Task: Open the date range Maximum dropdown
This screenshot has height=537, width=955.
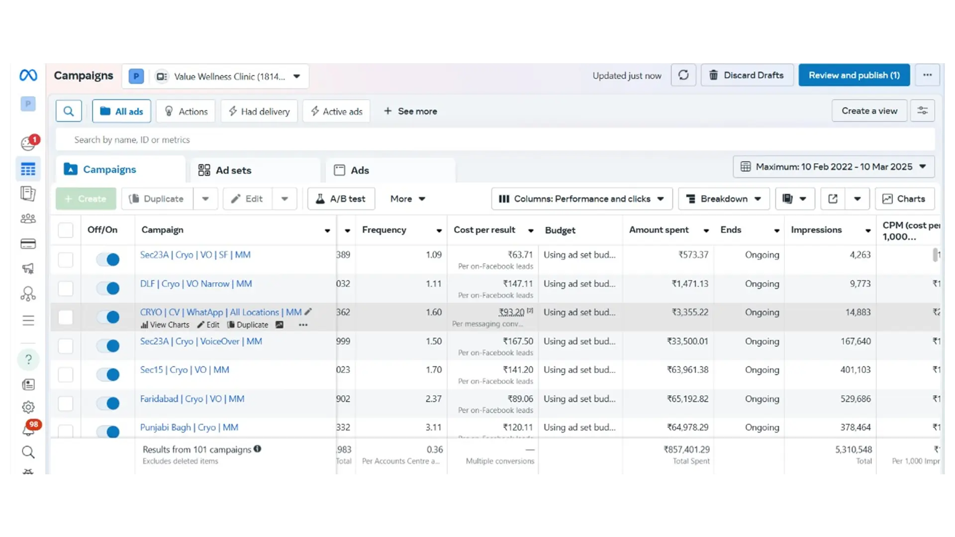Action: click(x=834, y=167)
